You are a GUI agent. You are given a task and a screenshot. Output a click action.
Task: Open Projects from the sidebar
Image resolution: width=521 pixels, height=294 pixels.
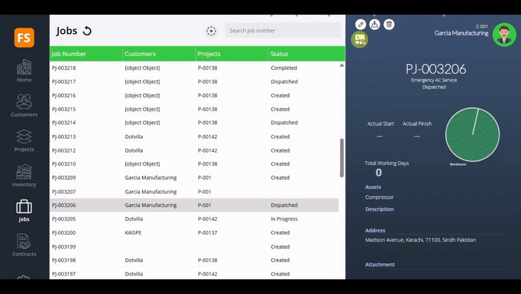tap(24, 141)
